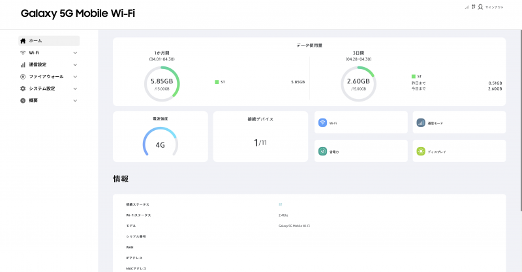This screenshot has width=522, height=272.
Task: Open the 概要 menu item
Action: coord(33,101)
